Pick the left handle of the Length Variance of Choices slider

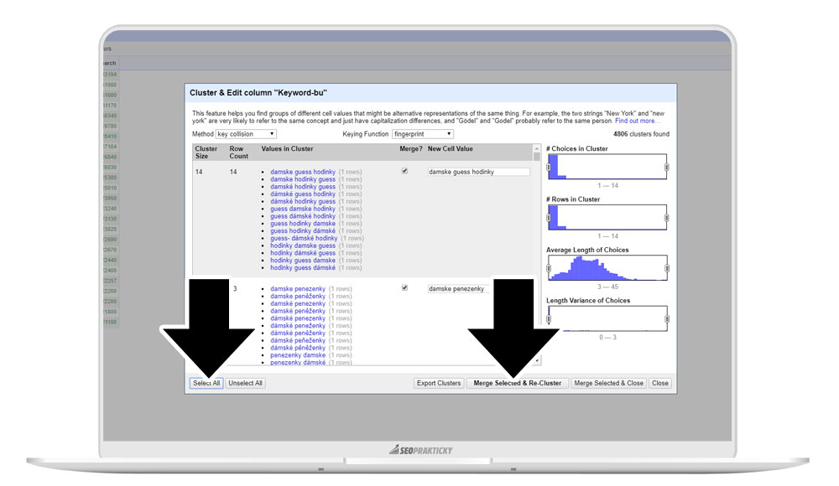pyautogui.click(x=549, y=319)
